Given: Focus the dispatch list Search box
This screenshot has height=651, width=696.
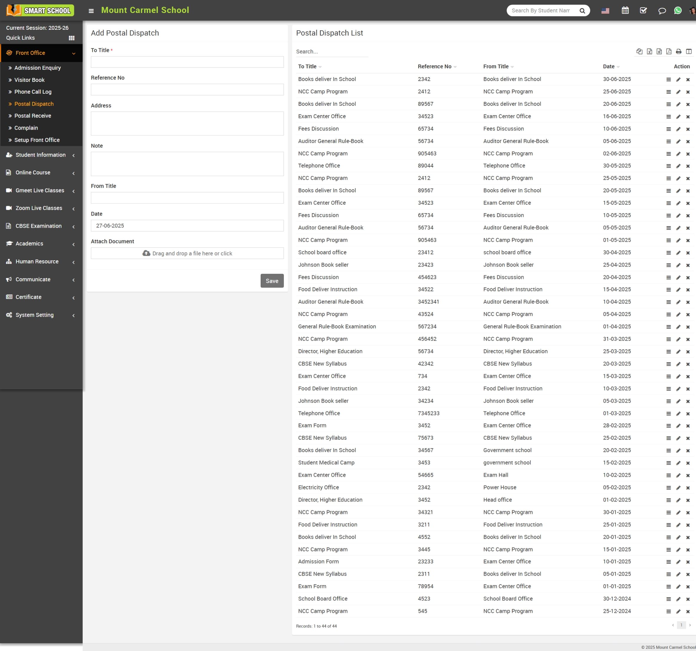Looking at the screenshot, I should 332,52.
